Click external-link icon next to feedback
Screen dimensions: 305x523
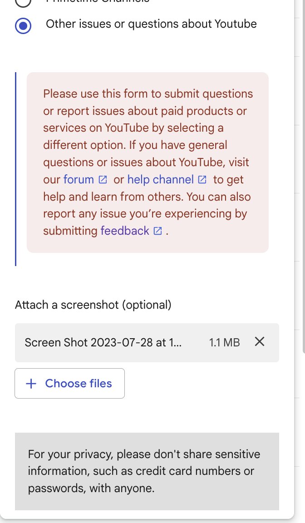(157, 231)
